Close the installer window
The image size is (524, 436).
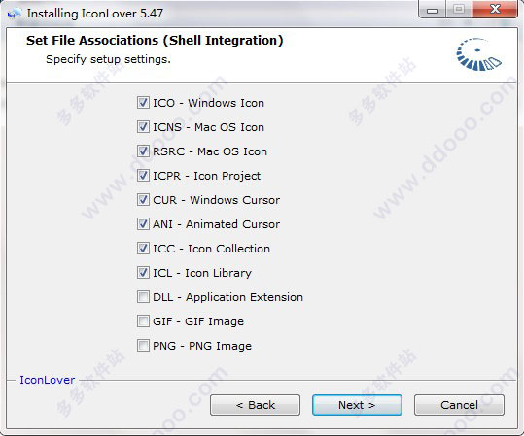point(495,9)
